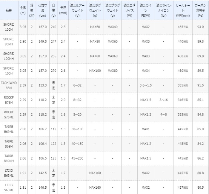This screenshot has height=194, width=209.
Task: Click the 適合ライン ナイロン column header
Action: [163, 10]
